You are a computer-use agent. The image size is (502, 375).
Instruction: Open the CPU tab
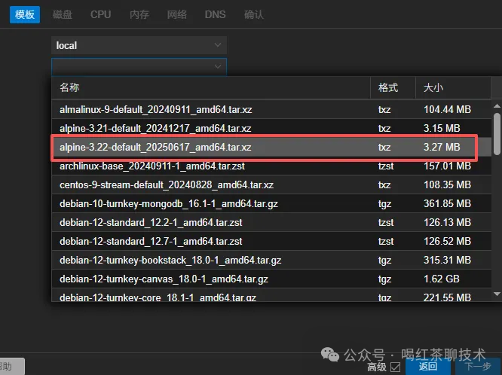[x=100, y=14]
